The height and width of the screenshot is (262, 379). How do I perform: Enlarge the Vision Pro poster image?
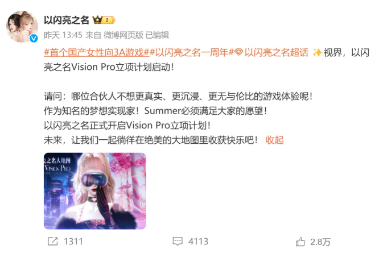94,191
